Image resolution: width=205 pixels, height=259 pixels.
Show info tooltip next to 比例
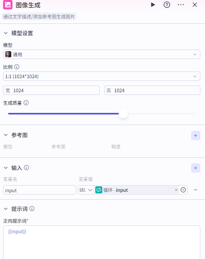pyautogui.click(x=17, y=67)
